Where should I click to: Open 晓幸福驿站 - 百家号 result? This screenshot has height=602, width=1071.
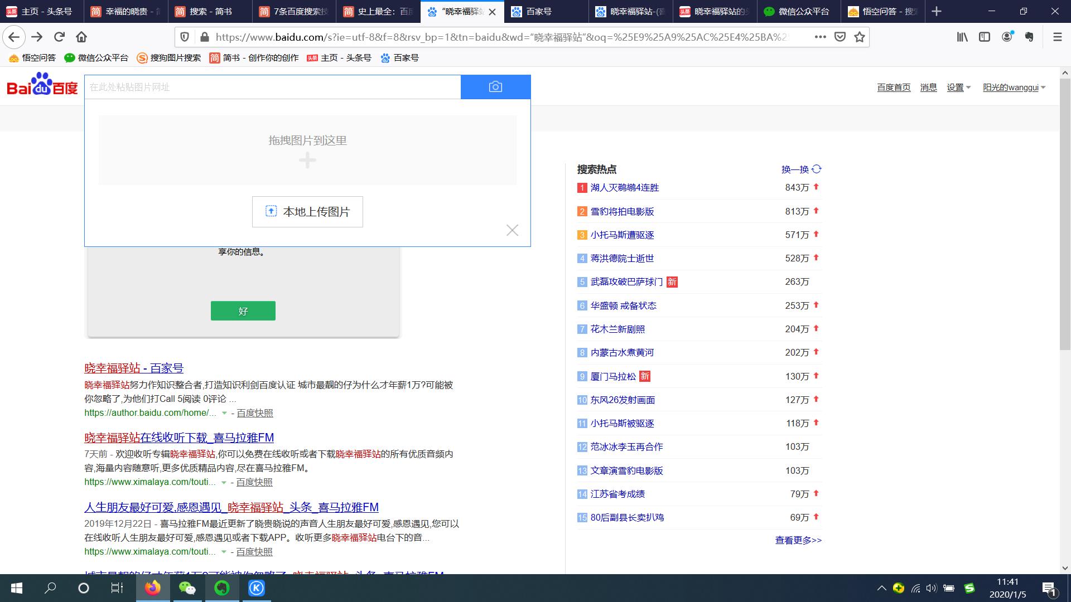134,368
